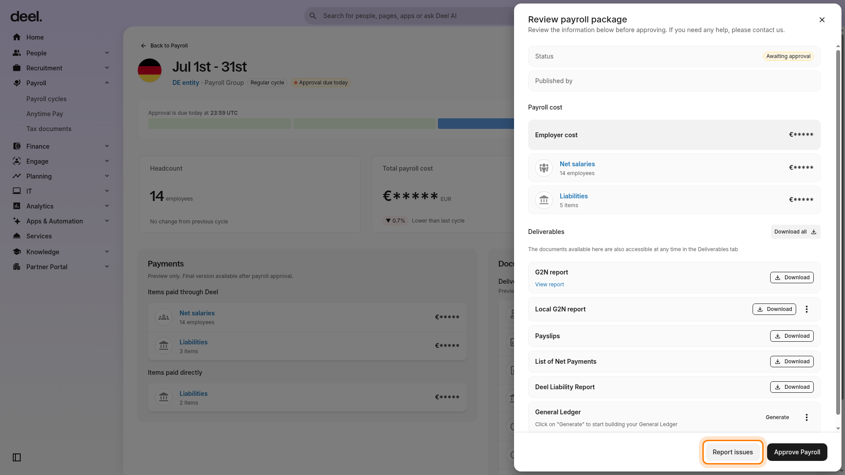
Task: Click the Home icon in sidebar
Action: [17, 37]
